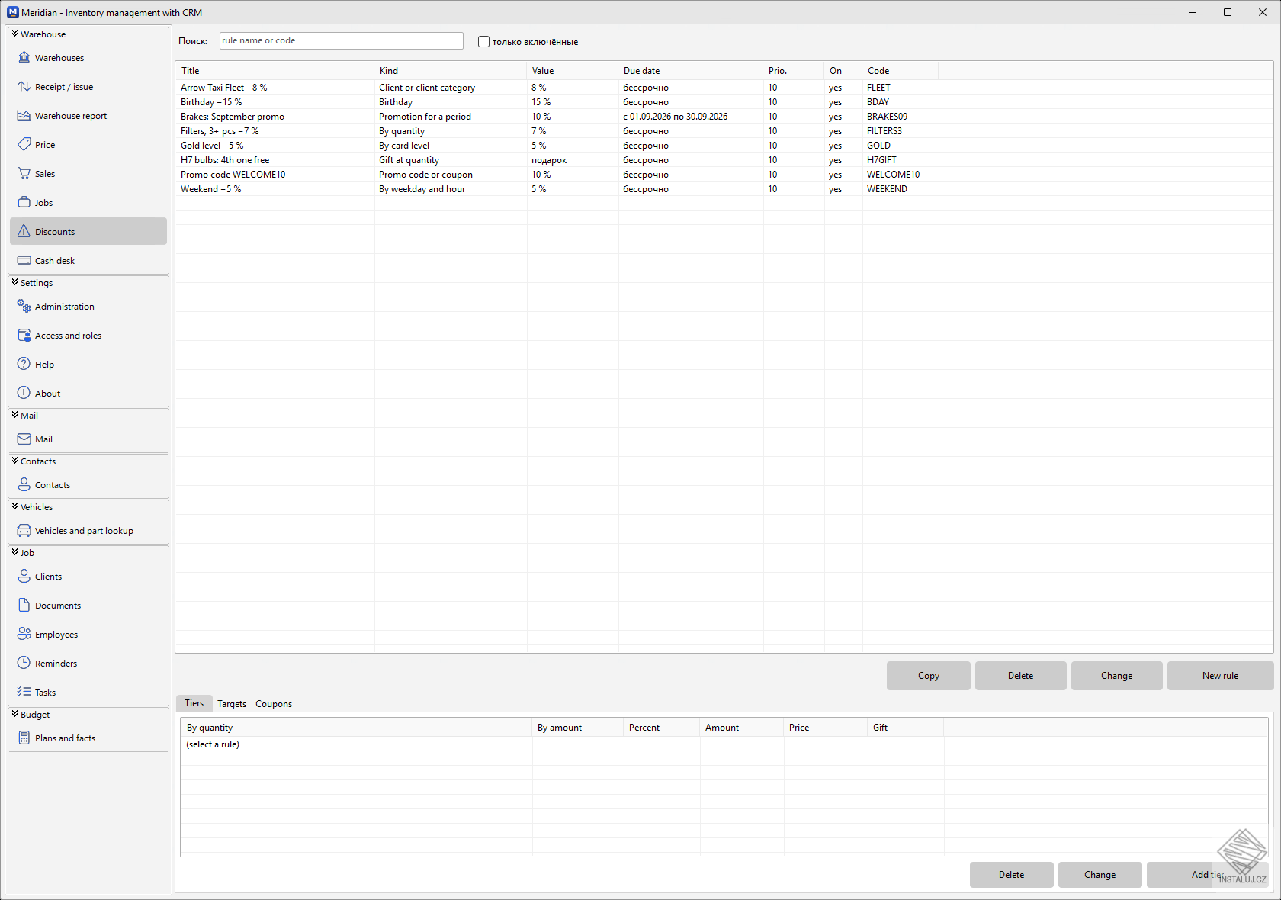Click the Delete button next to Copy
Viewport: 1281px width, 900px height.
click(1020, 676)
